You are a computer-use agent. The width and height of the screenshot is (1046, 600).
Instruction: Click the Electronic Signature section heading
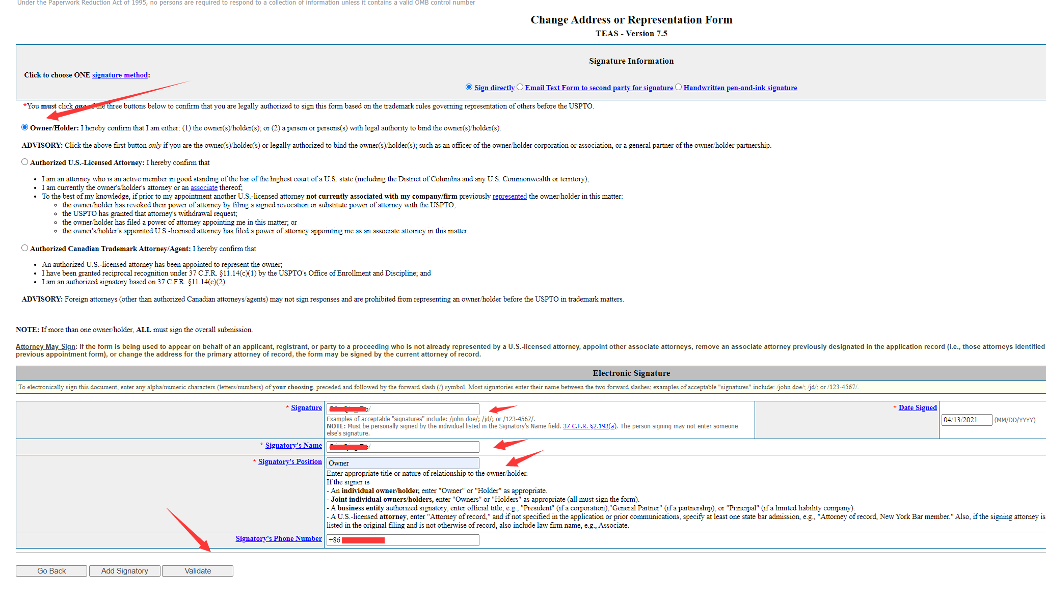pyautogui.click(x=631, y=373)
